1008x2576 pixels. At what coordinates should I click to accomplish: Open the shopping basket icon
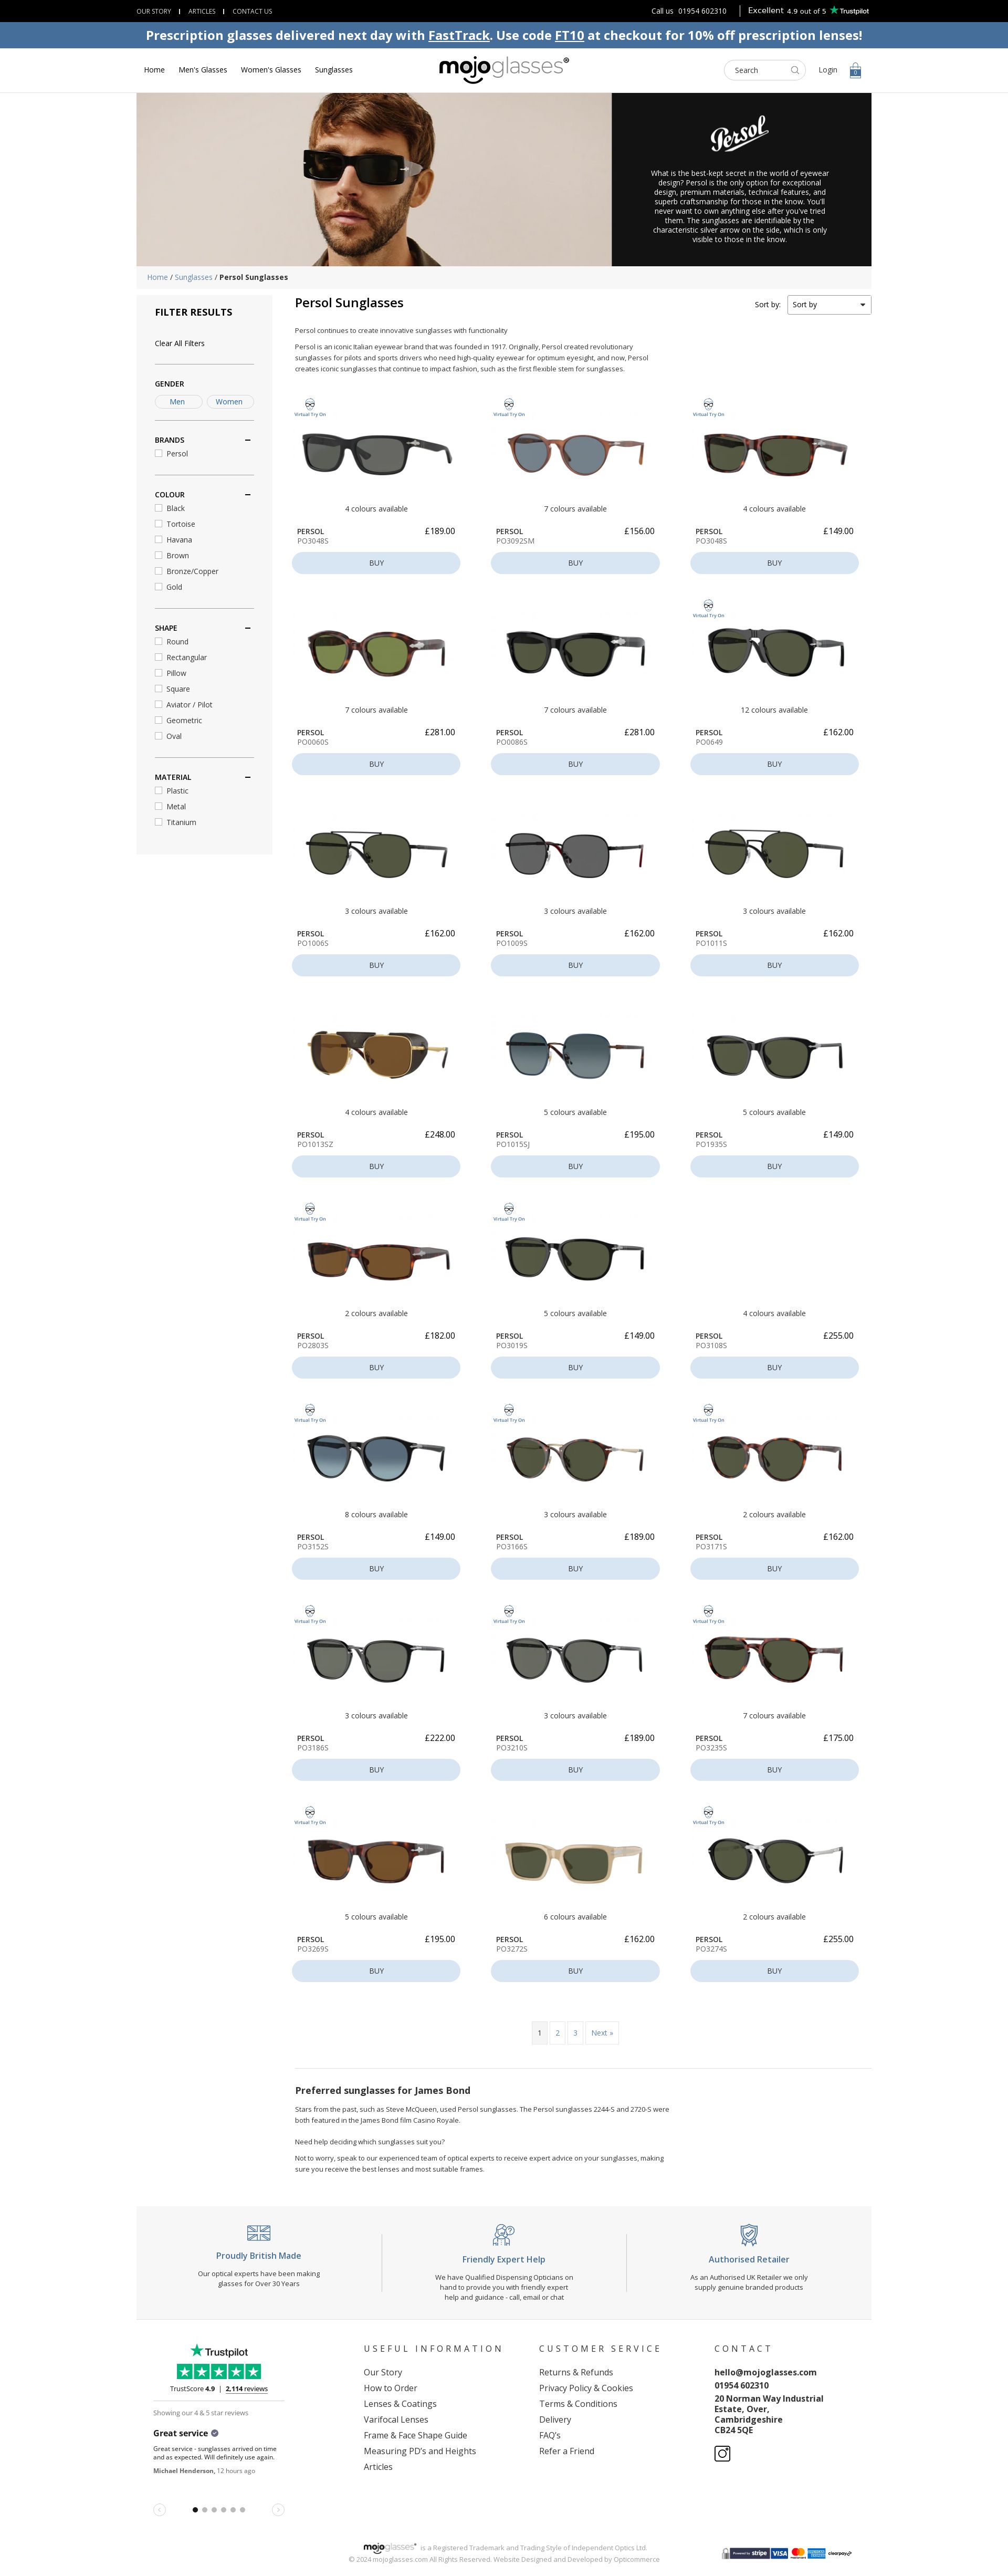click(x=855, y=70)
